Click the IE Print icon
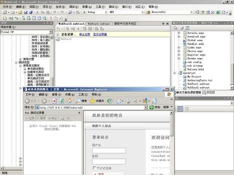 point(127,101)
